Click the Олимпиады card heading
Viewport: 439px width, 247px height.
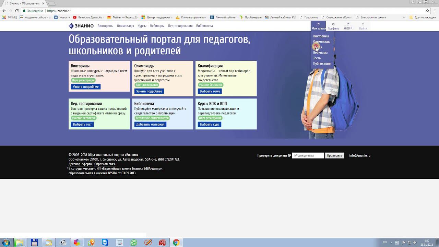click(144, 66)
